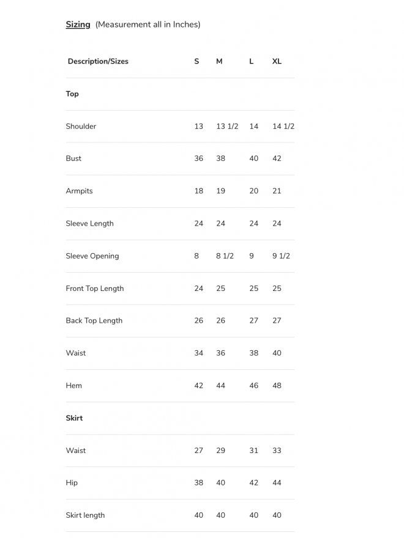The width and height of the screenshot is (404, 538).
Task: Click the Sleeve Opening row label
Action: pos(92,256)
